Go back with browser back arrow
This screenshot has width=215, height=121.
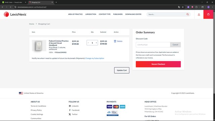pyautogui.click(x=2, y=7)
